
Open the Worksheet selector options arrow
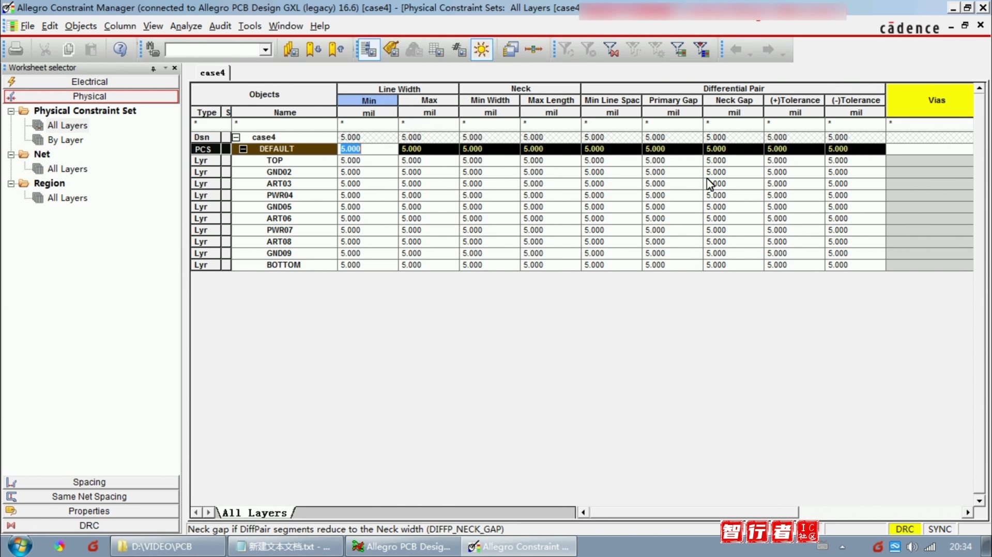click(x=165, y=68)
